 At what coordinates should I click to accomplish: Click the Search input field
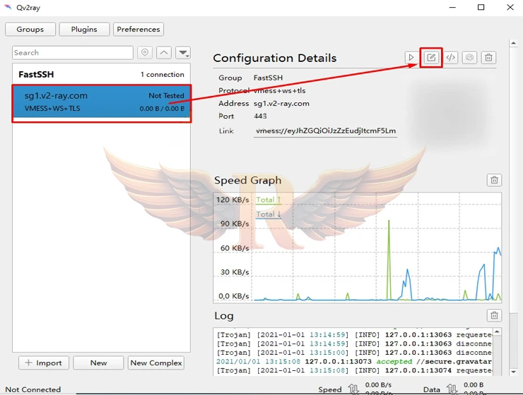pyautogui.click(x=72, y=53)
